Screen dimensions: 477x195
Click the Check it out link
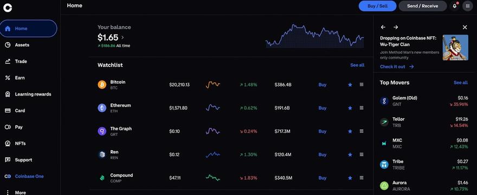click(397, 67)
